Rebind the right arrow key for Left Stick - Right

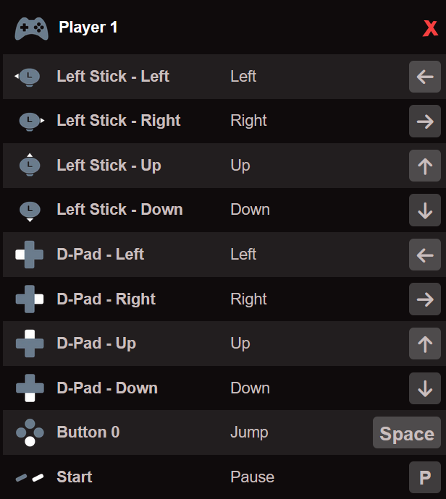pos(425,121)
